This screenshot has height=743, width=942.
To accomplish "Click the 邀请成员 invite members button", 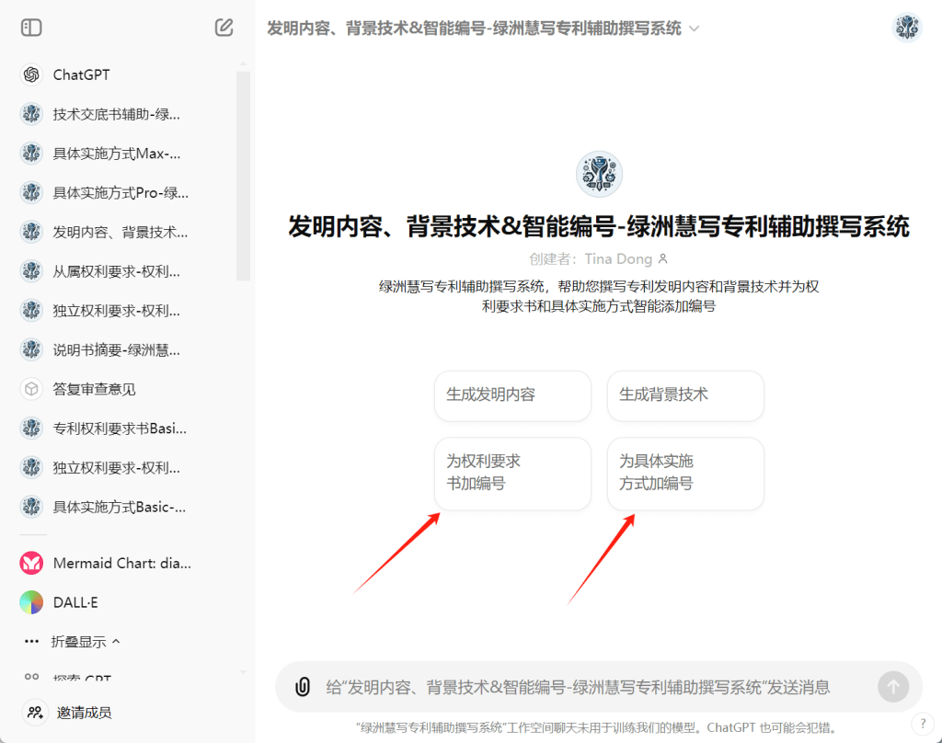I will click(85, 712).
